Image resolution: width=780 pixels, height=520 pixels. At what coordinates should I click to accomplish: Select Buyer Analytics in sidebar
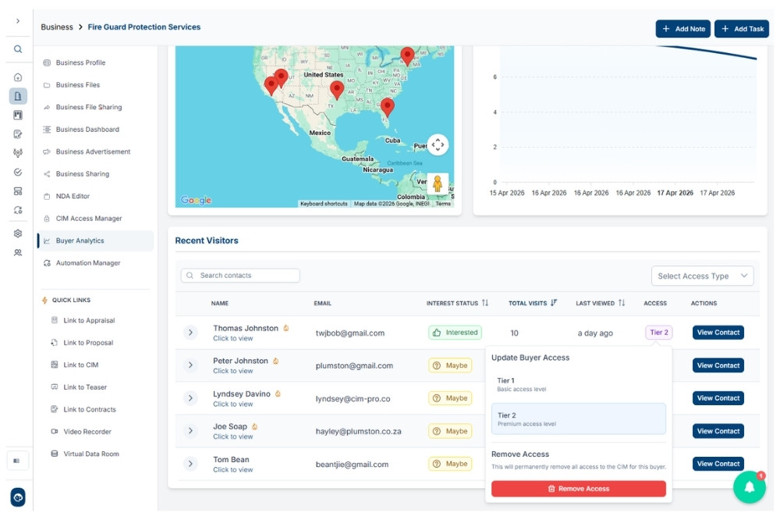pyautogui.click(x=95, y=240)
